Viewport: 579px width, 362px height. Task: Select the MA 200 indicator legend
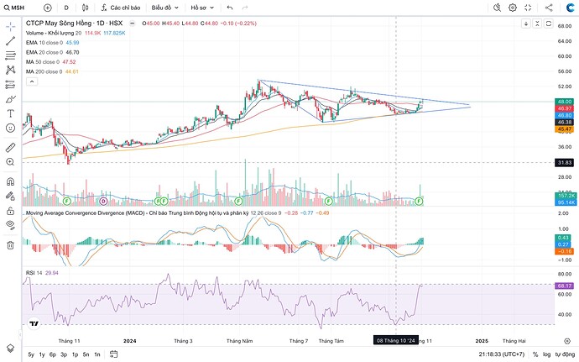coord(44,71)
